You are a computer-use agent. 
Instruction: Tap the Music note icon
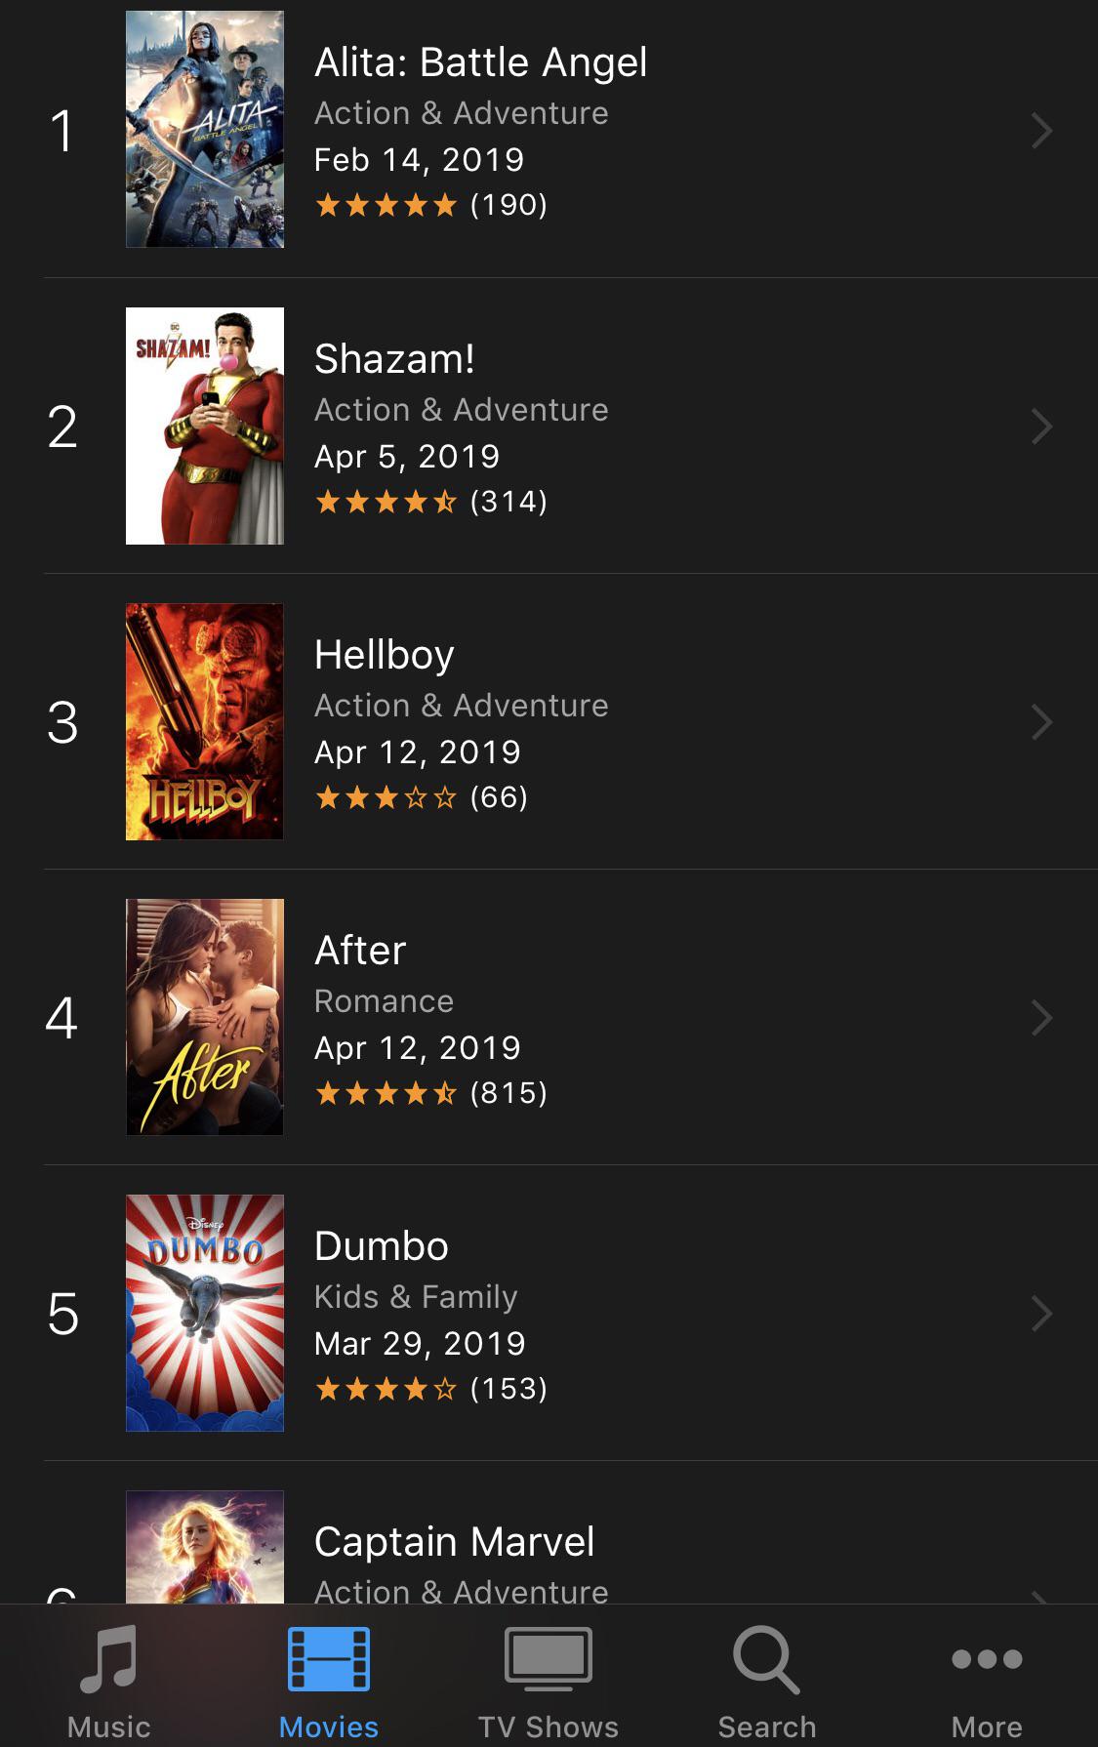coord(108,1658)
